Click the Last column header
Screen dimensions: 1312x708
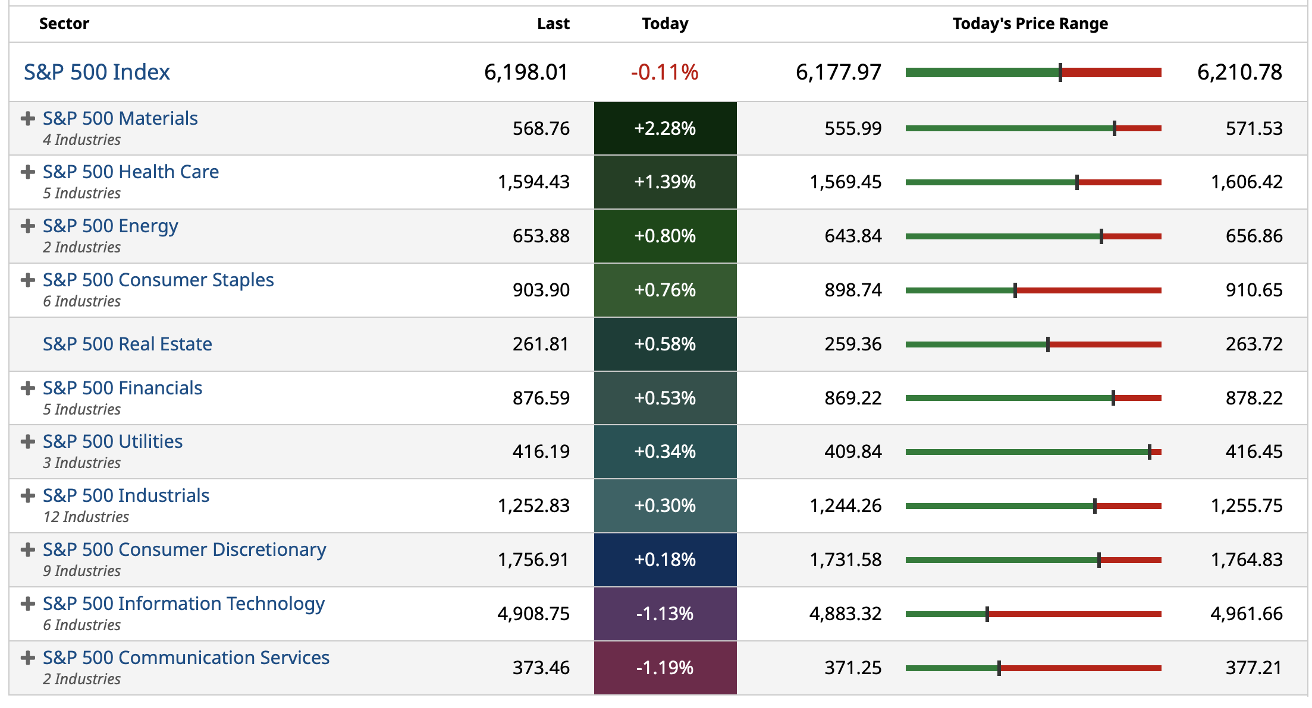tap(553, 24)
